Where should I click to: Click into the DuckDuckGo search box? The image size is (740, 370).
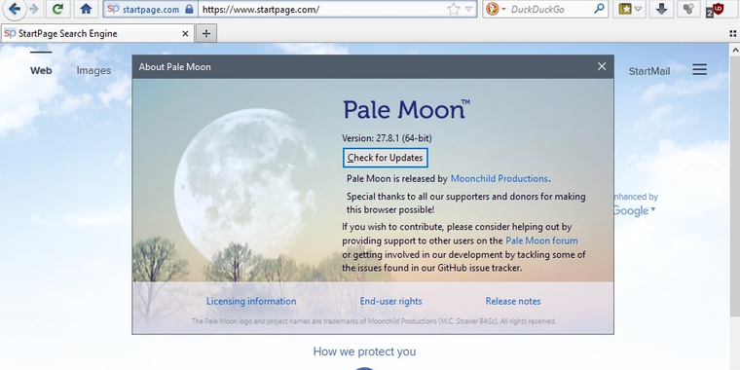tap(550, 9)
